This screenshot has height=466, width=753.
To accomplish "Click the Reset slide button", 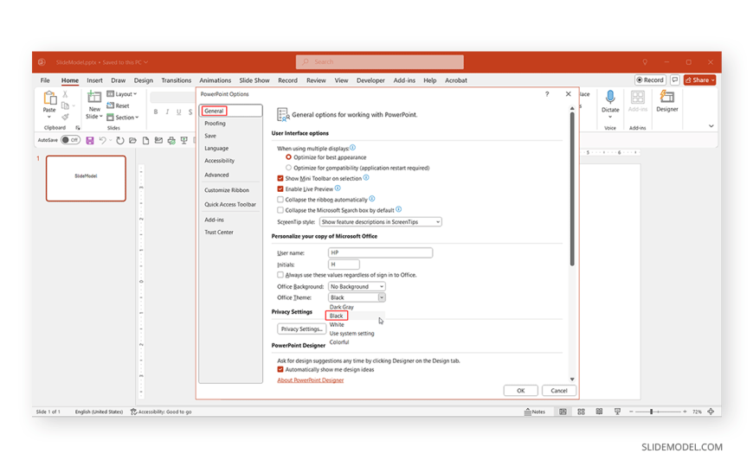I will (x=118, y=105).
